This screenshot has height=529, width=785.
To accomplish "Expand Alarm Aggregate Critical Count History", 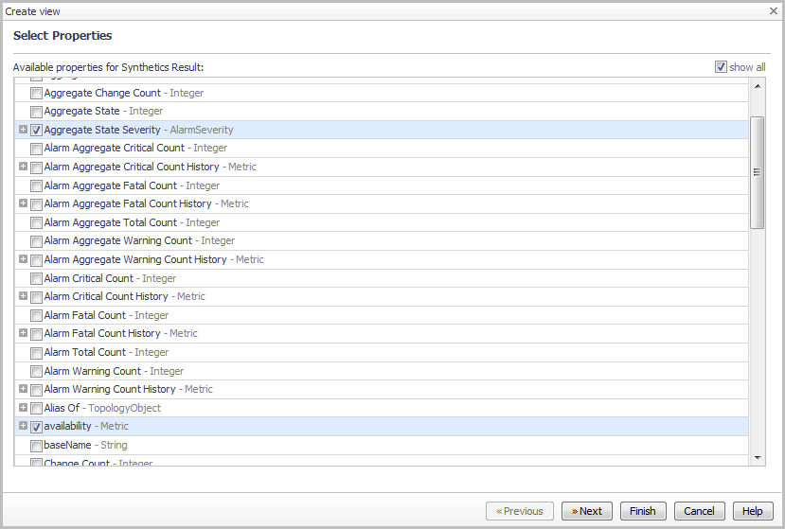I will click(23, 167).
